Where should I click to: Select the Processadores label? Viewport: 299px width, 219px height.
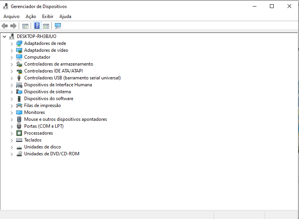tap(38, 133)
